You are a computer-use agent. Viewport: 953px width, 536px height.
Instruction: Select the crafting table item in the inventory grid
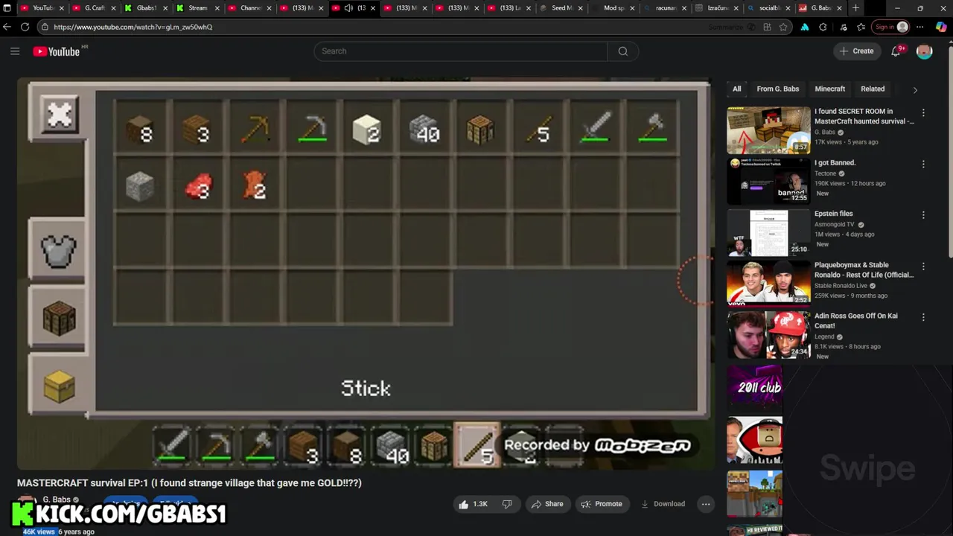pos(481,129)
